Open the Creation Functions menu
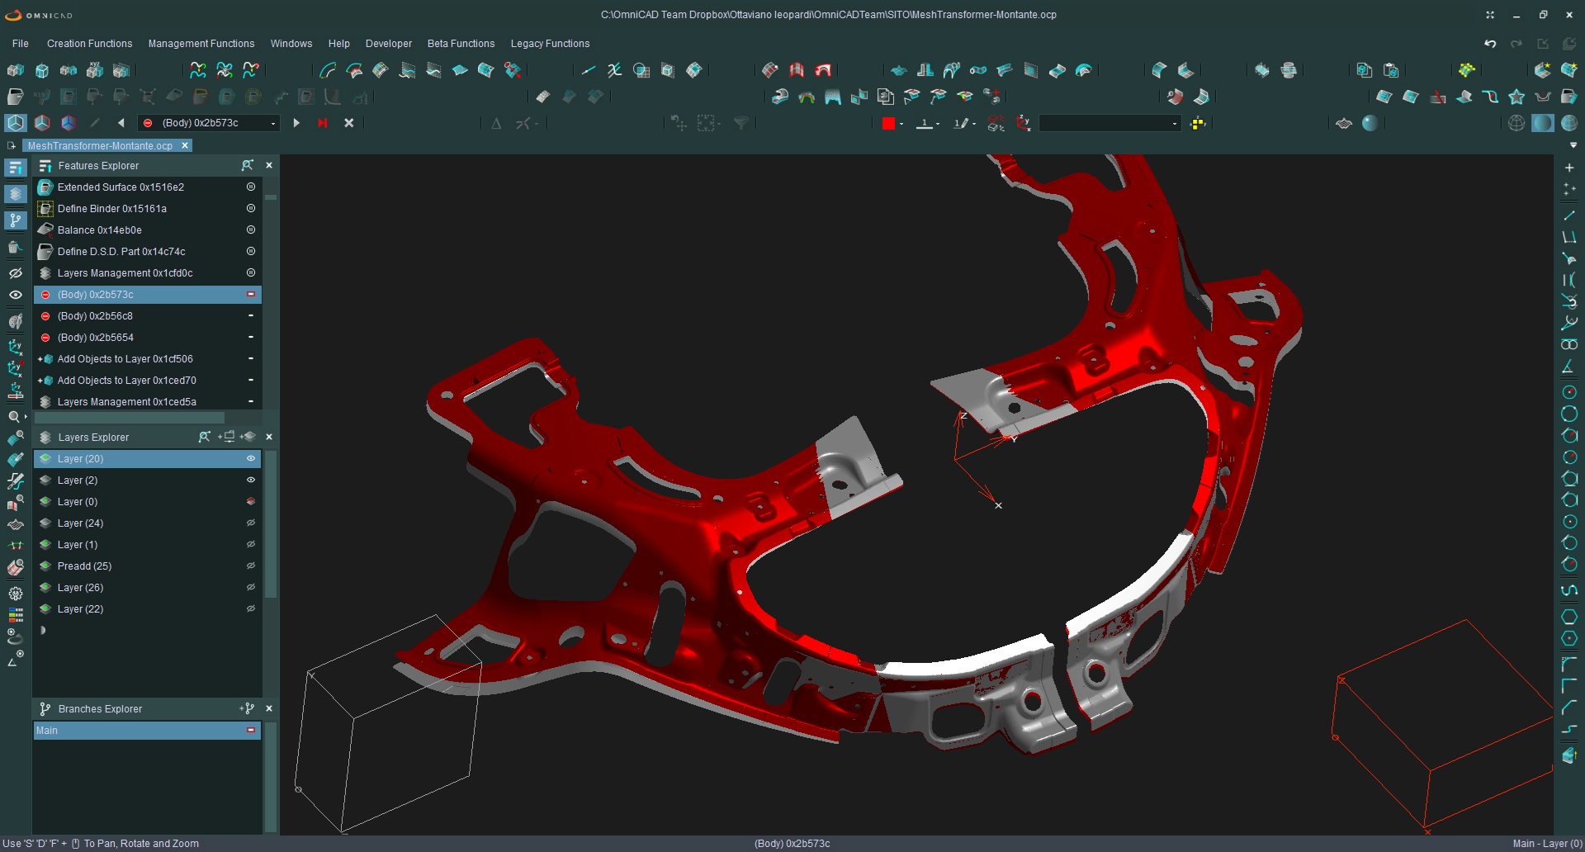 [x=89, y=44]
